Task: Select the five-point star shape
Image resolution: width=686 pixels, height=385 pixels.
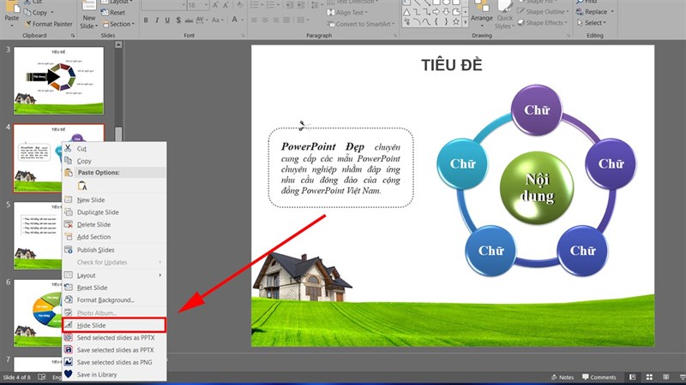Action: click(x=456, y=22)
